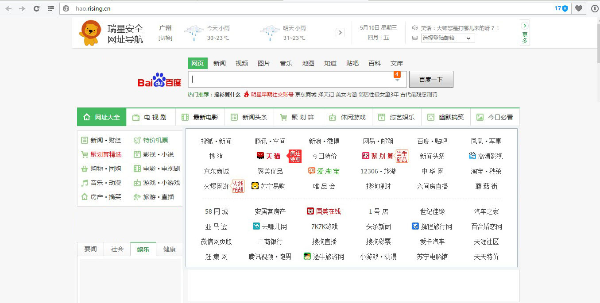The width and height of the screenshot is (600, 303).
Task: Select the 网页 search tab
Action: coord(197,63)
